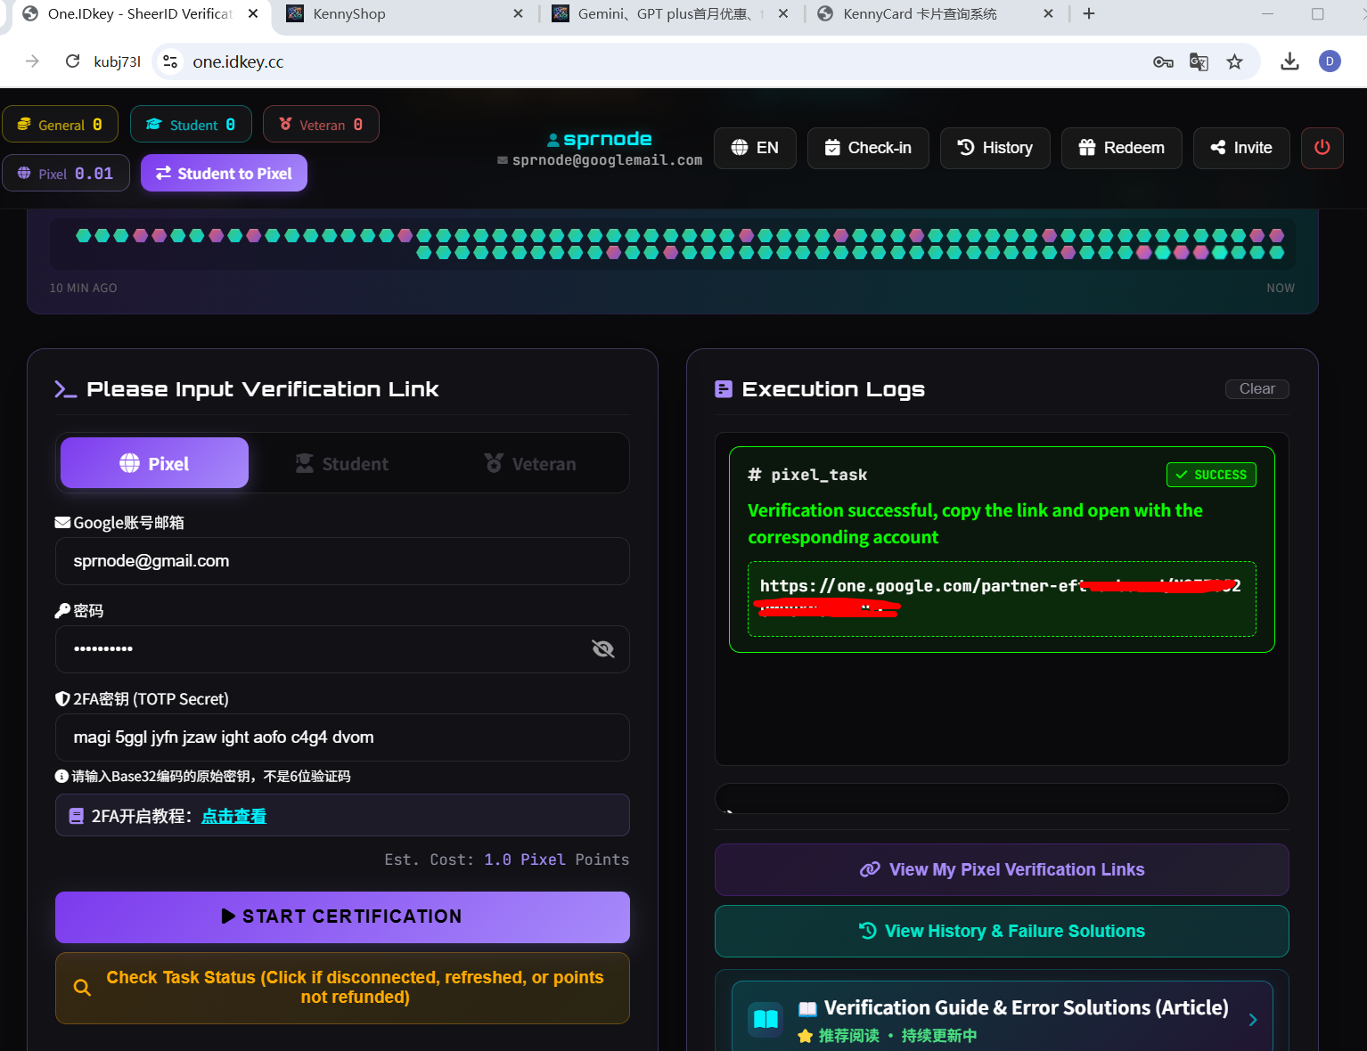1367x1051 pixels.
Task: Click the "NOW" timeline label
Action: 1281,288
